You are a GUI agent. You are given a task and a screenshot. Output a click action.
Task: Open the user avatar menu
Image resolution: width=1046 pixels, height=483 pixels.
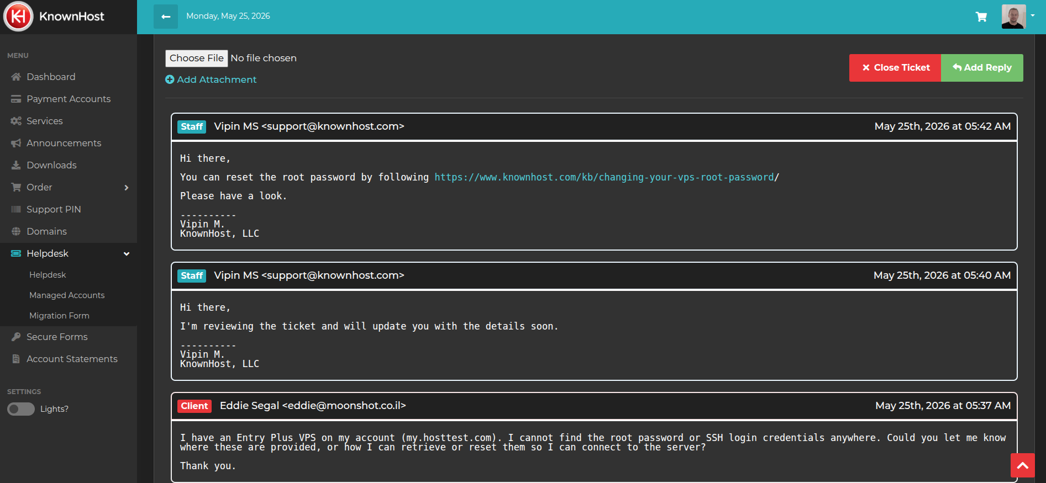[x=1013, y=17]
